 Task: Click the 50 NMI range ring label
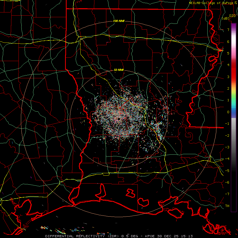(119, 70)
